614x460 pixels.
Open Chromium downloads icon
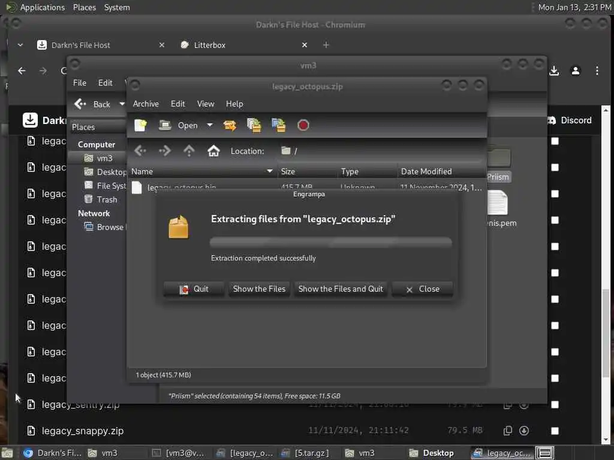[x=554, y=71]
